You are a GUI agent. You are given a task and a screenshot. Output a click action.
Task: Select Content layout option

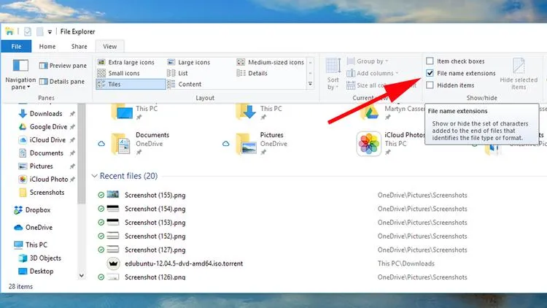(185, 84)
